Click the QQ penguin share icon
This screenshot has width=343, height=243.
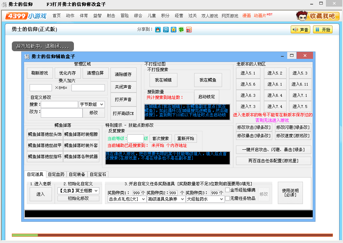158,30
